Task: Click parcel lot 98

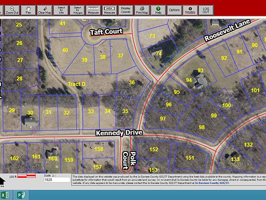Action: pyautogui.click(x=202, y=127)
